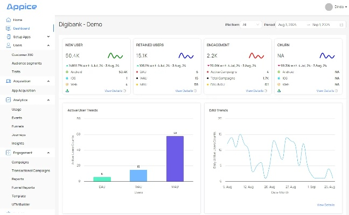Click the user avatar at top right
The image size is (349, 215).
tap(329, 7)
